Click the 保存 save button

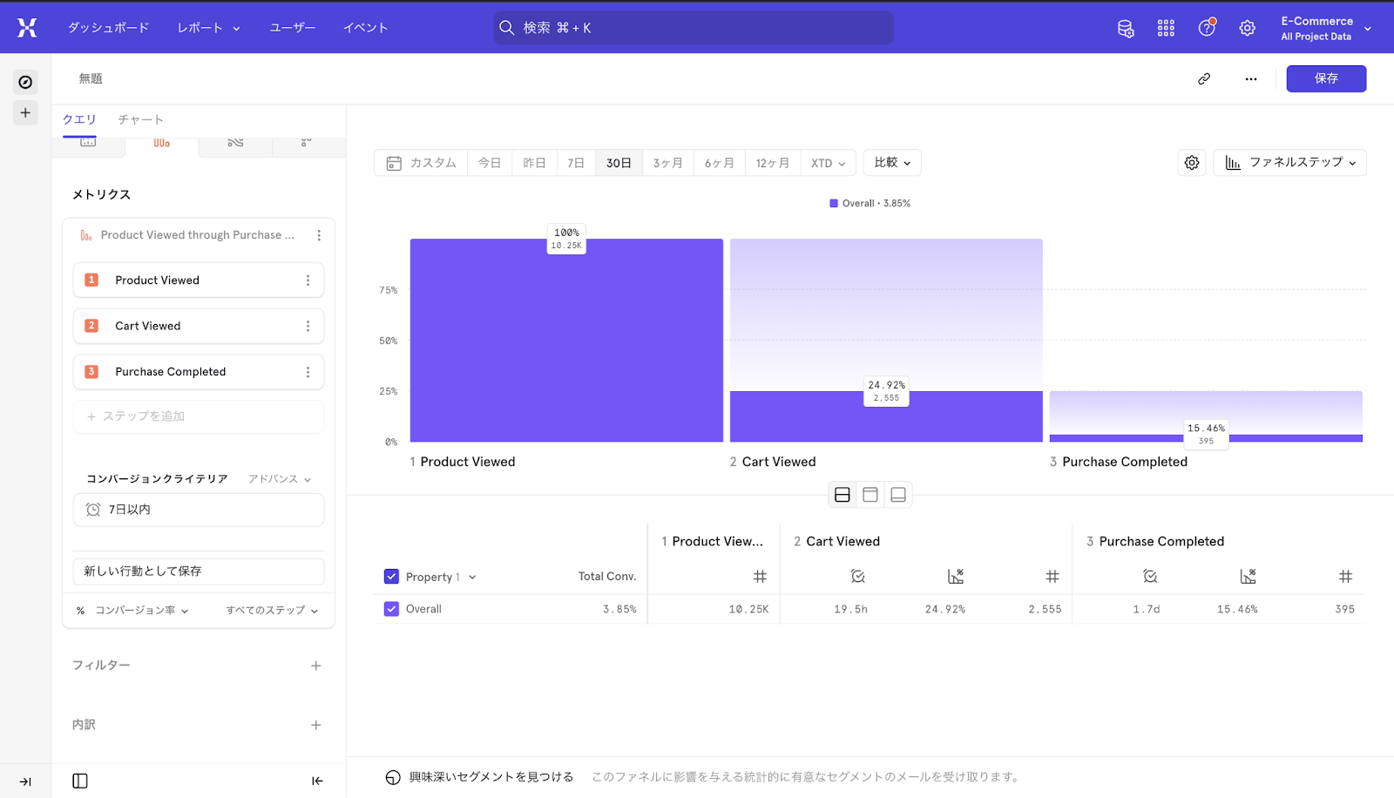(x=1326, y=78)
